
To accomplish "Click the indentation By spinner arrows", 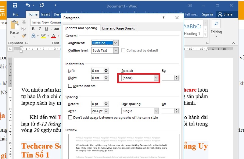I will point(177,78).
